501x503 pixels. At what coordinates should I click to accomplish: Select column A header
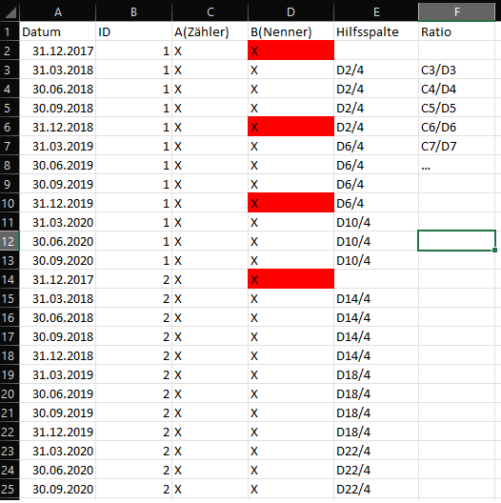58,12
